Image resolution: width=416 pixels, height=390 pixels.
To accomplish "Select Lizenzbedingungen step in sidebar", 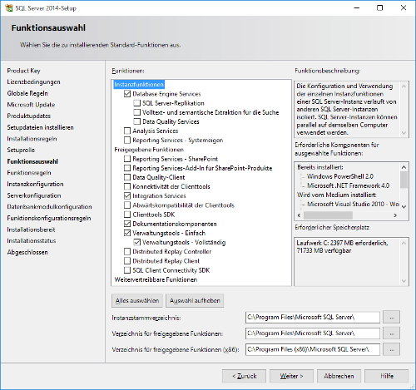I will coord(33,81).
